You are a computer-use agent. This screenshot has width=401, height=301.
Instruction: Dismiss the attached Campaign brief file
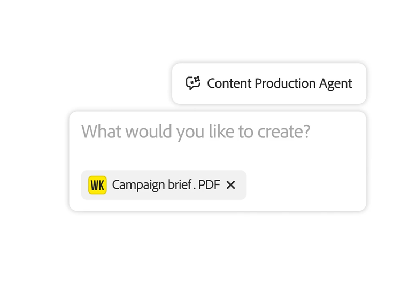[230, 185]
